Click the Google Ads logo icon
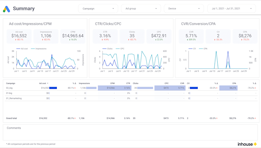 click(7, 9)
